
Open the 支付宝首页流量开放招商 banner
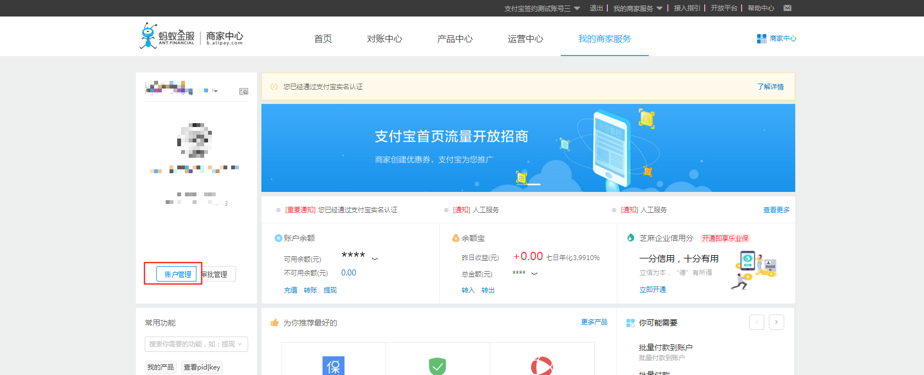[528, 148]
